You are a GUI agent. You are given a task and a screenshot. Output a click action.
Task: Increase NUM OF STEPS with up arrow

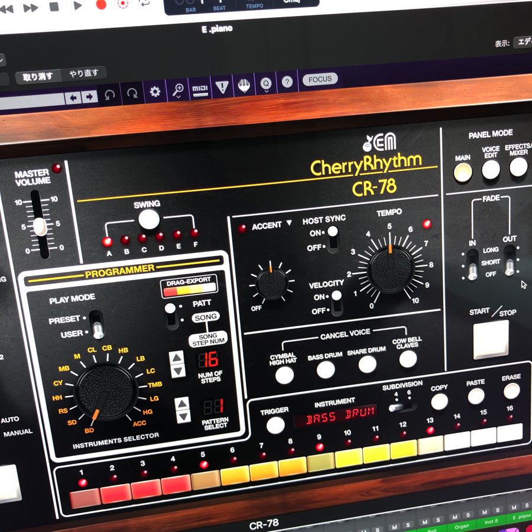(x=177, y=358)
